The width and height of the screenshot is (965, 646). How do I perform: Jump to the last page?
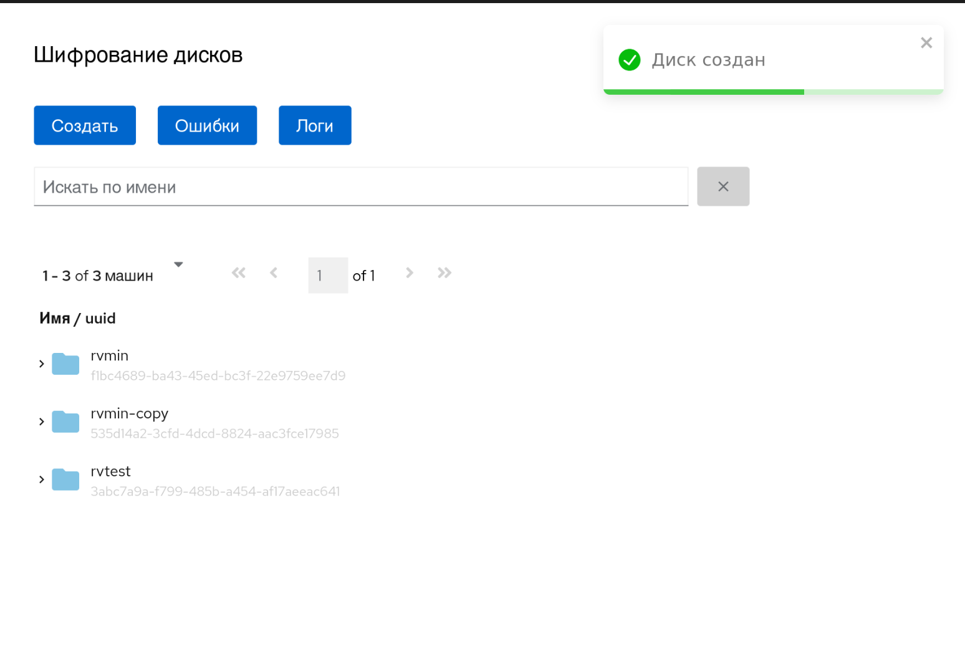444,273
